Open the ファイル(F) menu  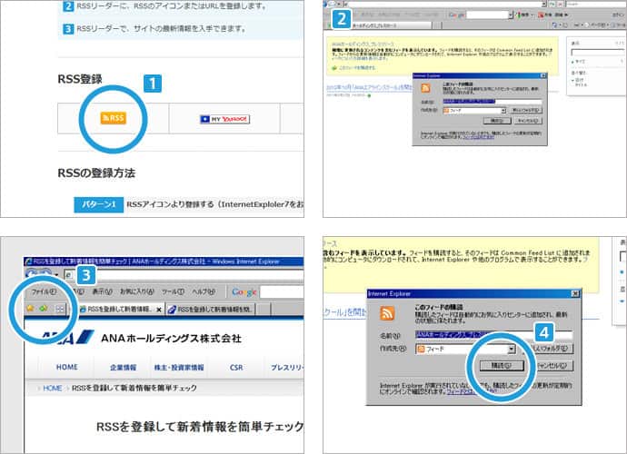pyautogui.click(x=44, y=291)
